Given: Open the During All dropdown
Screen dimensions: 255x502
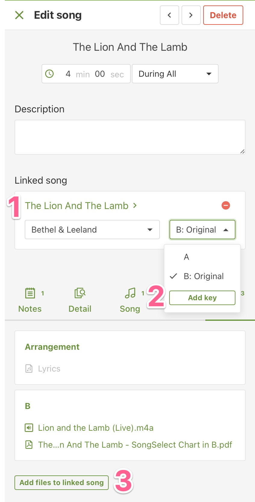Looking at the screenshot, I should click(x=175, y=74).
